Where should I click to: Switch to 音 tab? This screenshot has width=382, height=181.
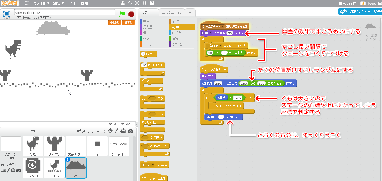click(190, 12)
